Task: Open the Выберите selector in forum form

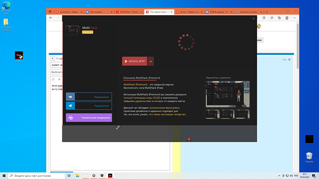Action: click(x=56, y=72)
